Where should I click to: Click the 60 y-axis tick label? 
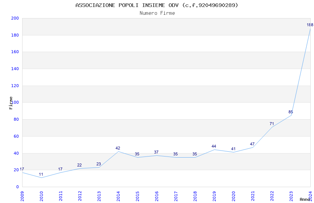(x=16, y=136)
